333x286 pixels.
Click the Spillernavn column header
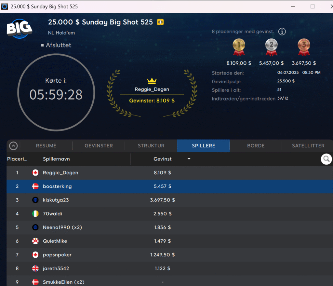(56, 159)
